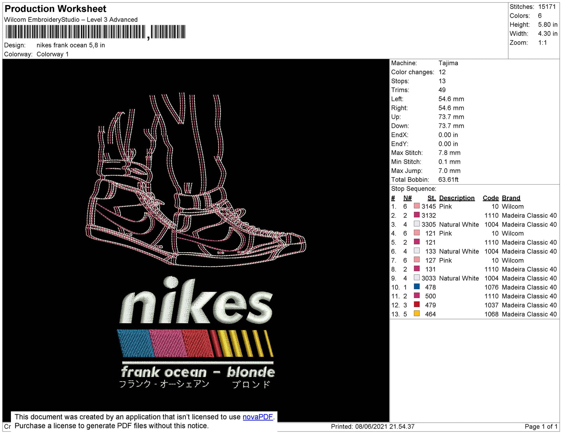
Task: Click the barcode under the worksheet title
Action: point(95,32)
